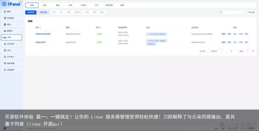Click 编辑 for the mysql_8034 container
Viewport: 259px width, 131px height.
223,42
